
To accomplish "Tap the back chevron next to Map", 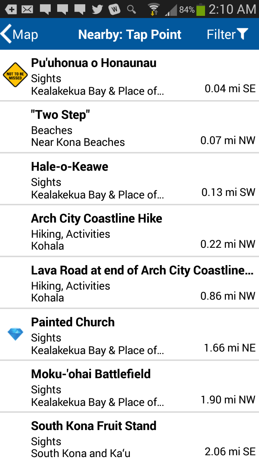I will 6,34.
